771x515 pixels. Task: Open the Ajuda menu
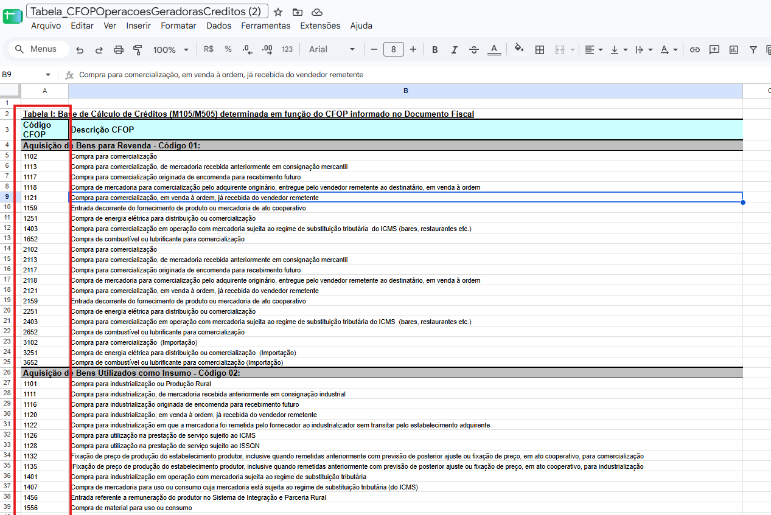click(x=361, y=26)
